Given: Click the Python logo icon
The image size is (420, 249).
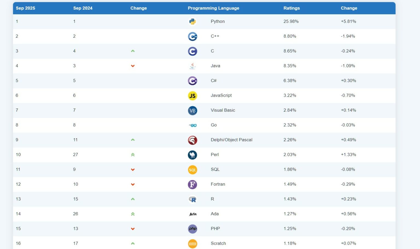Looking at the screenshot, I should 192,22.
